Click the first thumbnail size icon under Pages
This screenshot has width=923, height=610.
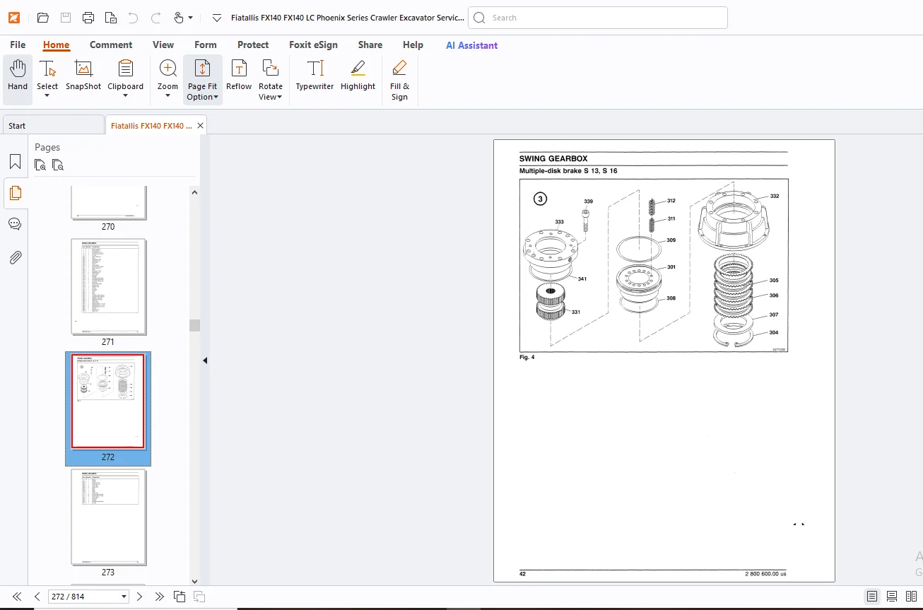(x=40, y=165)
